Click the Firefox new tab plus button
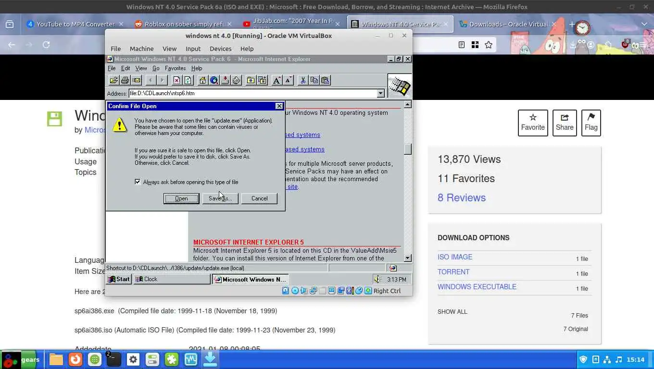This screenshot has width=654, height=369. pyautogui.click(x=572, y=24)
